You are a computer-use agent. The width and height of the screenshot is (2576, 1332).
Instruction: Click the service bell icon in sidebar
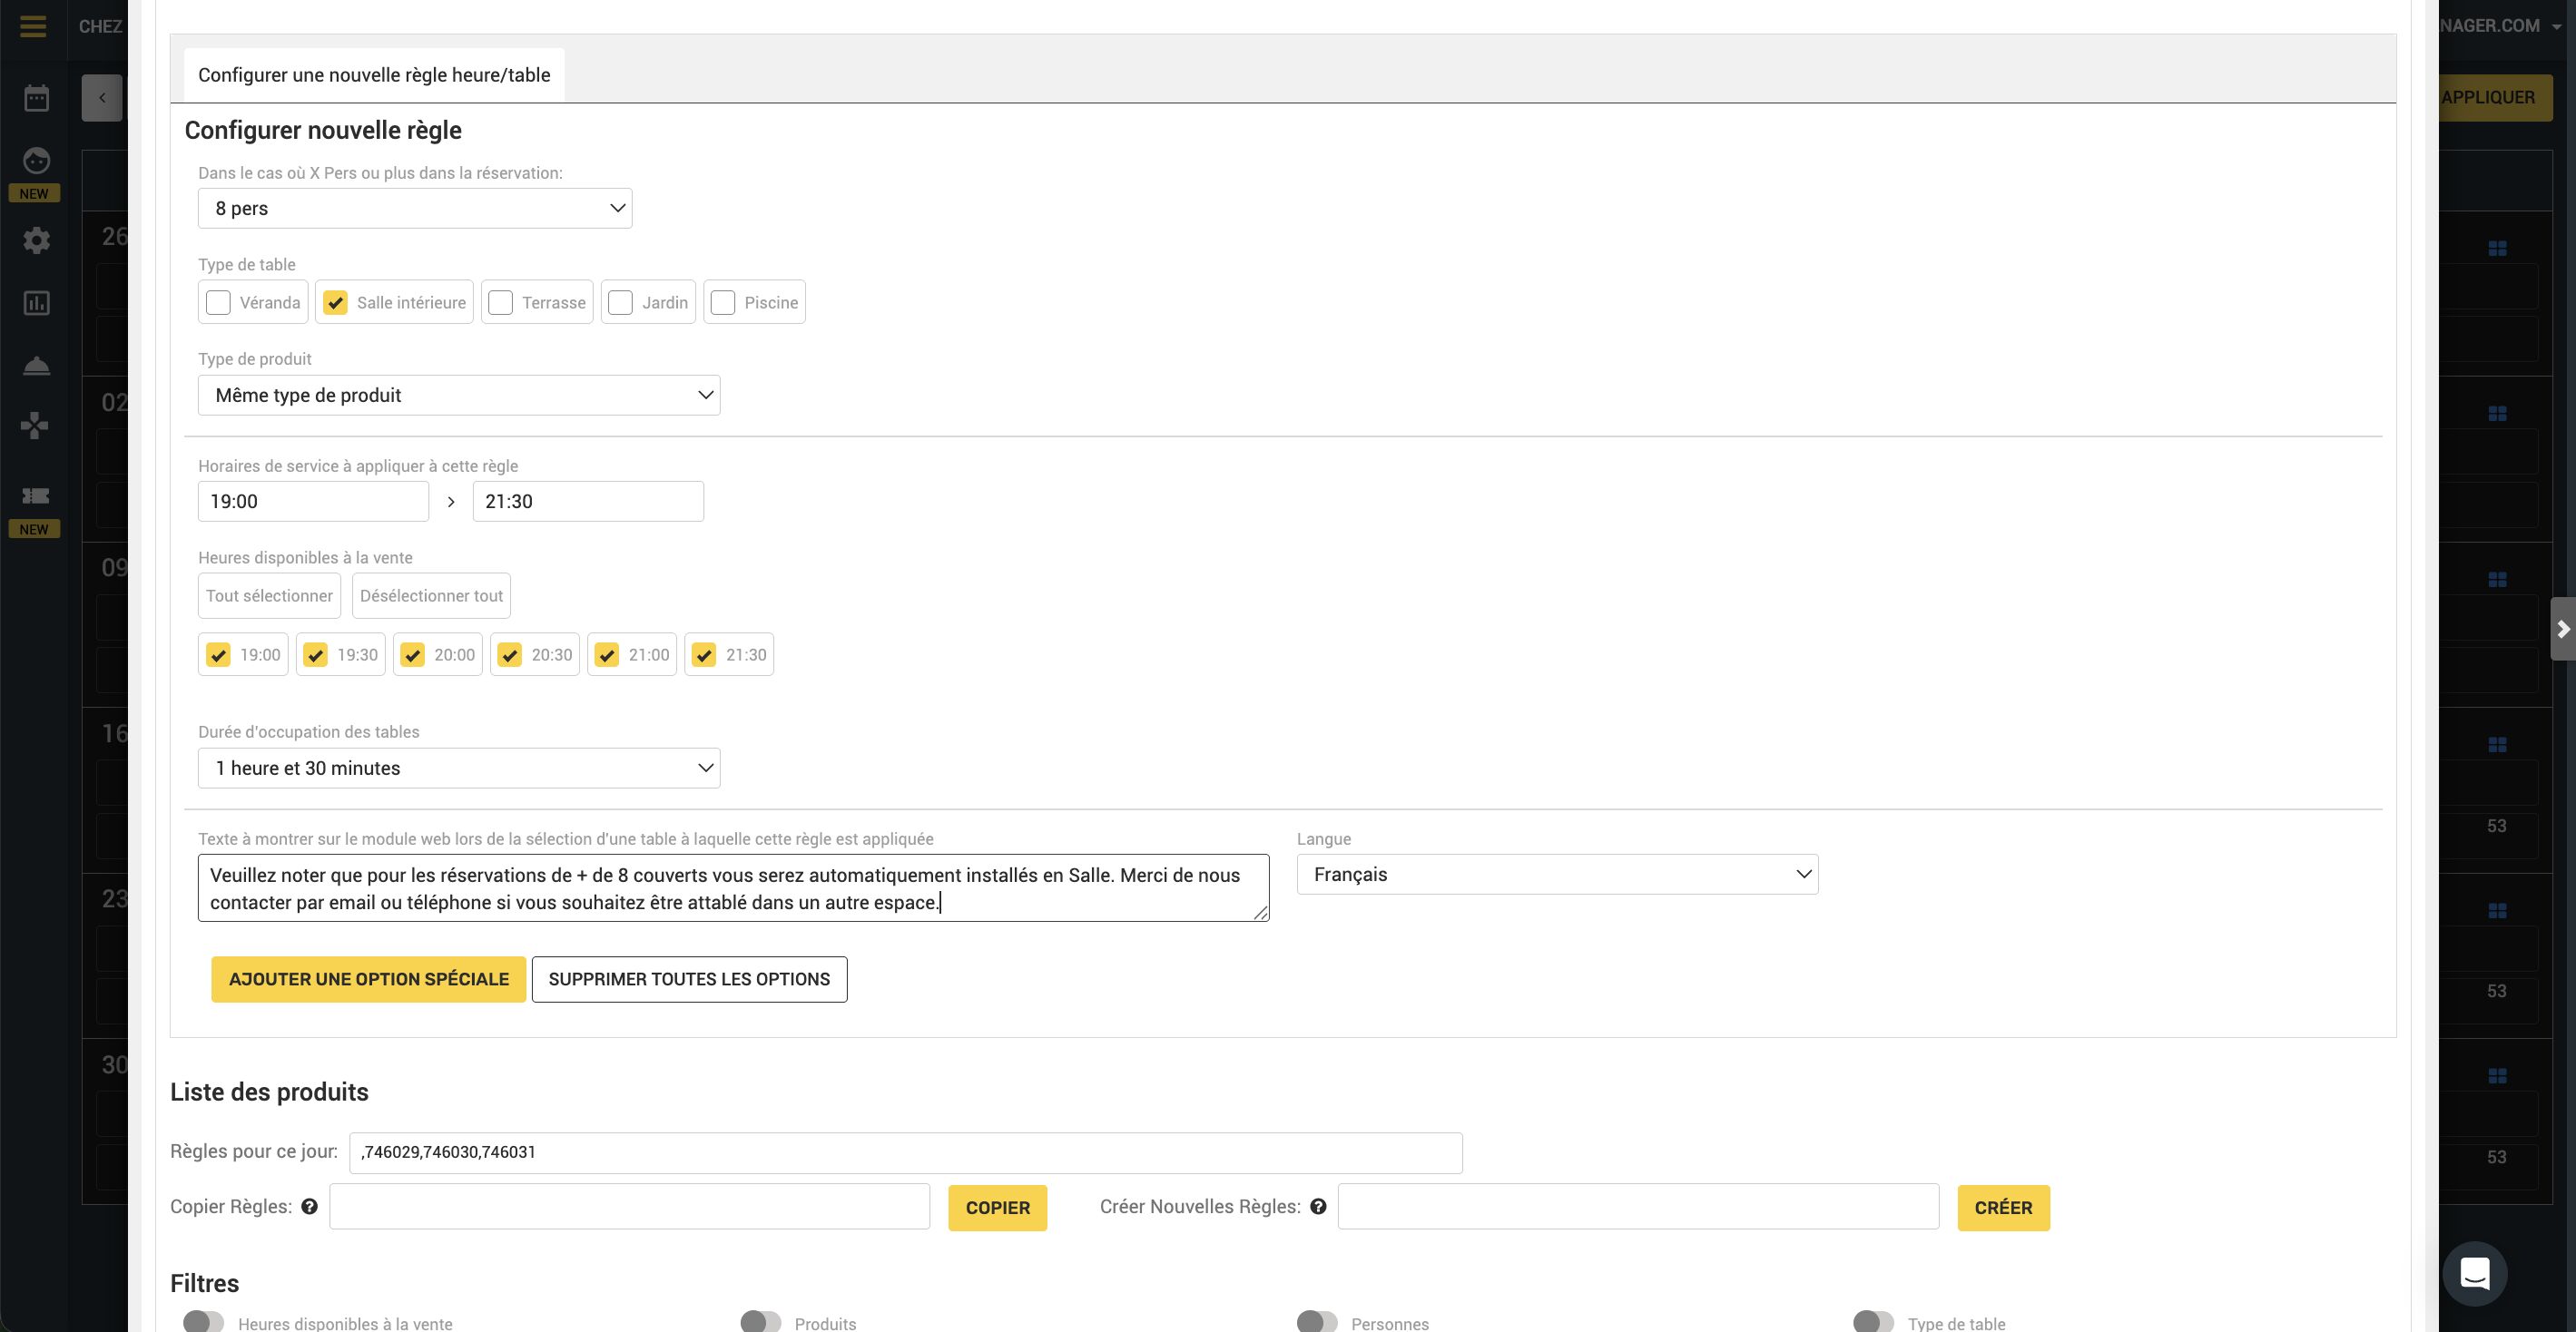(36, 366)
